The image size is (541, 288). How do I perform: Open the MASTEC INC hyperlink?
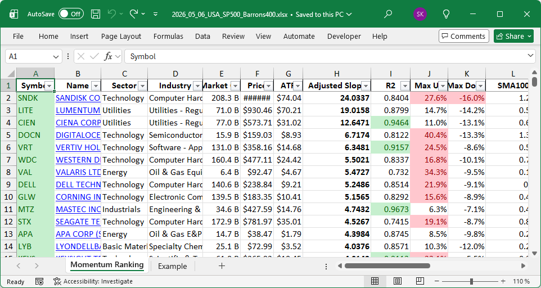(78, 209)
